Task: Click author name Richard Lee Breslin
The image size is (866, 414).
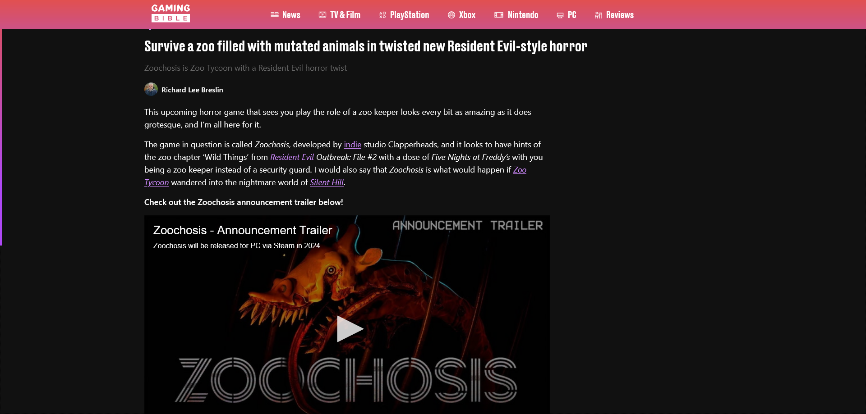Action: (192, 90)
